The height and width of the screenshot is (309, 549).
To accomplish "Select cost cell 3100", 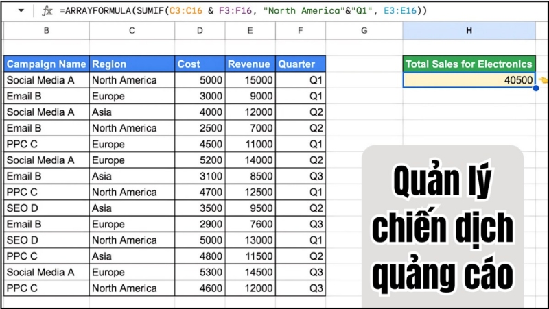I will (200, 176).
